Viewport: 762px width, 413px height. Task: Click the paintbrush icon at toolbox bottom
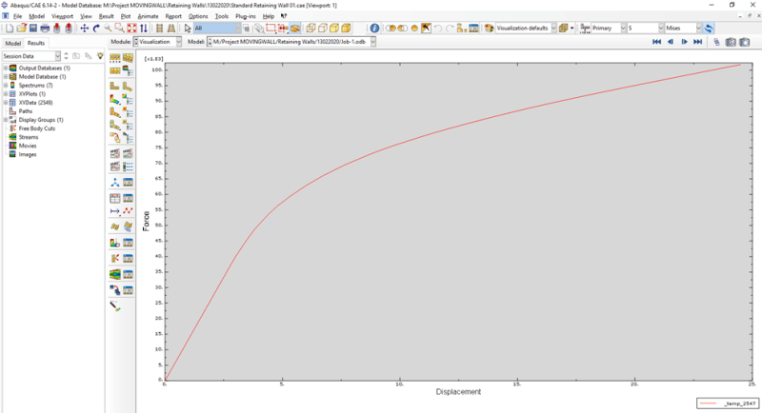[114, 305]
